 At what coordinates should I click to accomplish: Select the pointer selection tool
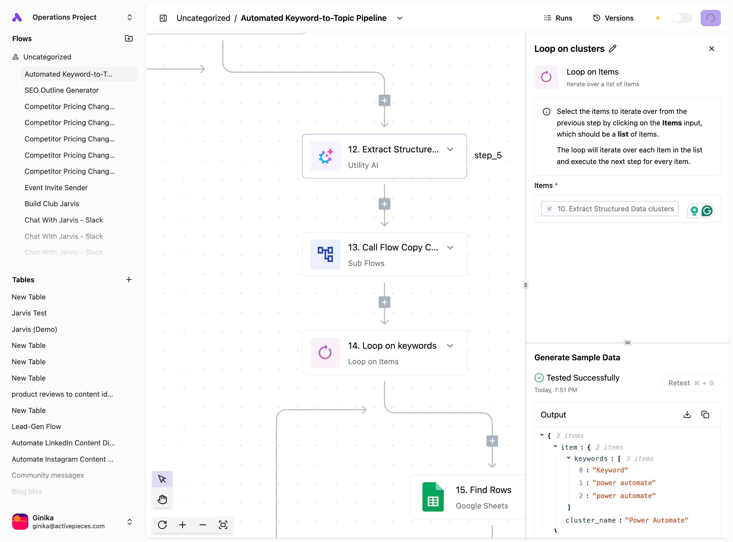pyautogui.click(x=162, y=479)
